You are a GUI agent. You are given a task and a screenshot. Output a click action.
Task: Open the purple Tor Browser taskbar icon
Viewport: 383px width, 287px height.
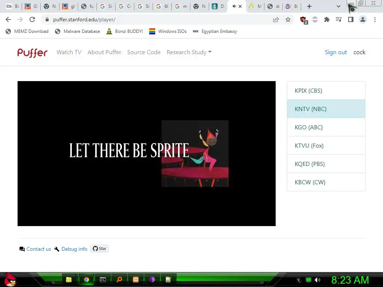152,280
